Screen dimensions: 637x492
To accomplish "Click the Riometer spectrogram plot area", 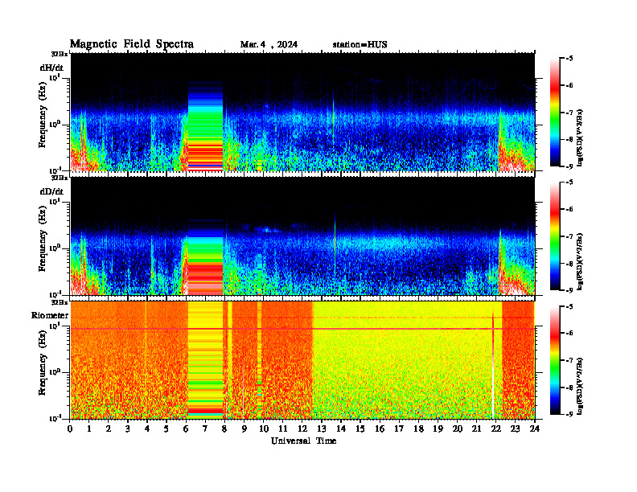I will pyautogui.click(x=302, y=360).
